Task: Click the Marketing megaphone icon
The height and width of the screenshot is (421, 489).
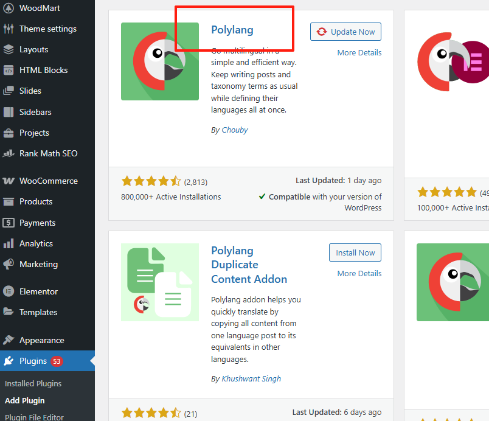Action: pos(9,264)
